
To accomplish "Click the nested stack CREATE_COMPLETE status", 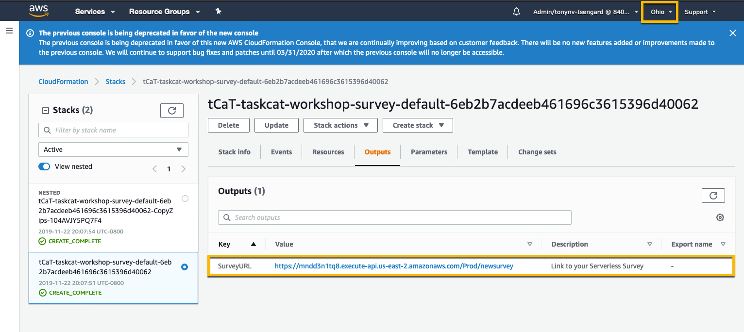I will [70, 241].
